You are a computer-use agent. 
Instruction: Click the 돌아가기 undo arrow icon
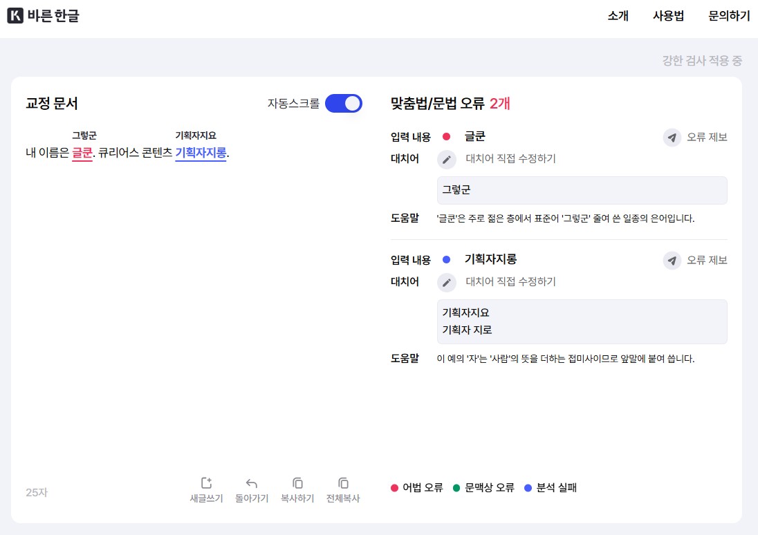[x=252, y=483]
